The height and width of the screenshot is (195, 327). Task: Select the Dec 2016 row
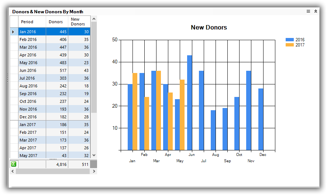point(32,117)
